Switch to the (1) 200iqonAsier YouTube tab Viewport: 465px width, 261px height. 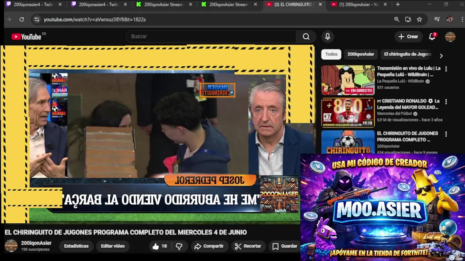(354, 4)
